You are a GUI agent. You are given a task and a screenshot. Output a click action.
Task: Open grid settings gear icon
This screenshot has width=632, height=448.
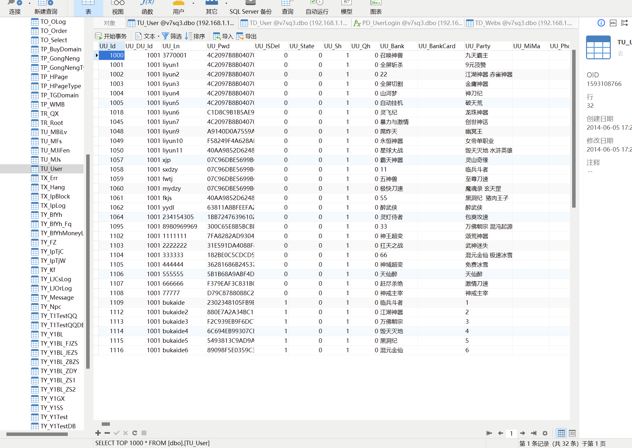(545, 433)
